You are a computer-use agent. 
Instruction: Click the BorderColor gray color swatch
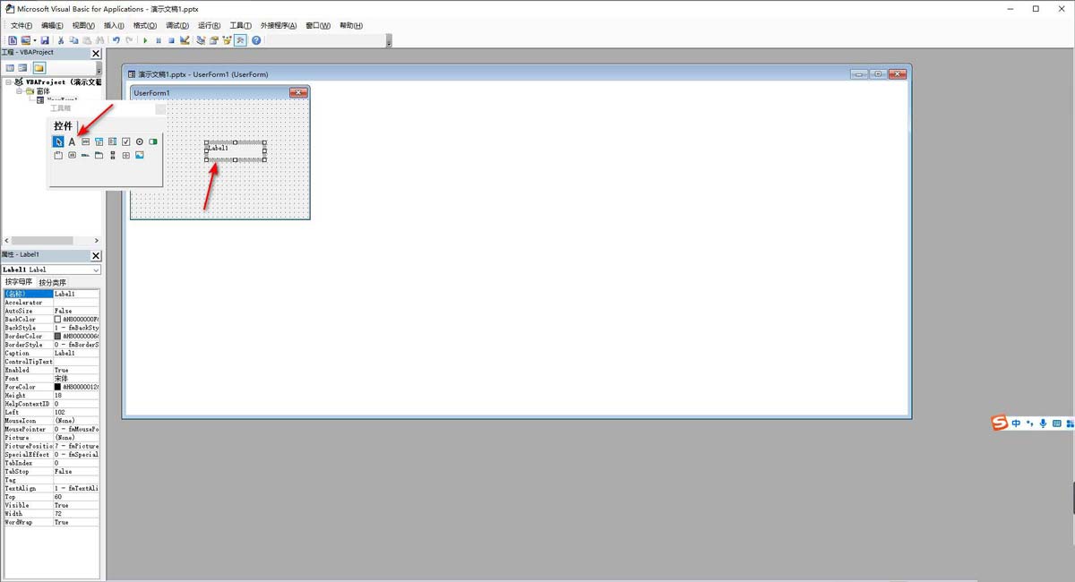point(58,336)
